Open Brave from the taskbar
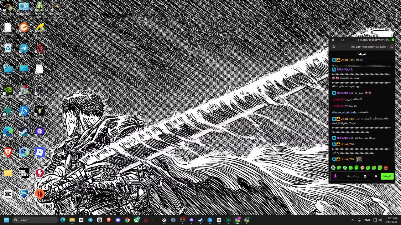Viewport: 401px width, 225px height. [109, 220]
